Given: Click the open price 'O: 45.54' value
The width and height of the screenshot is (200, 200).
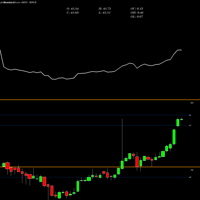Looking at the screenshot, I should coord(72,9).
